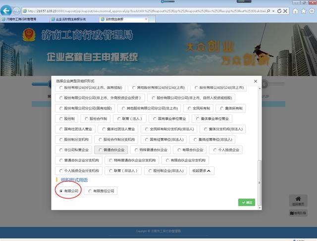This screenshot has width=317, height=241.
Task: Open the Favorites star icon
Action: coord(304,11)
